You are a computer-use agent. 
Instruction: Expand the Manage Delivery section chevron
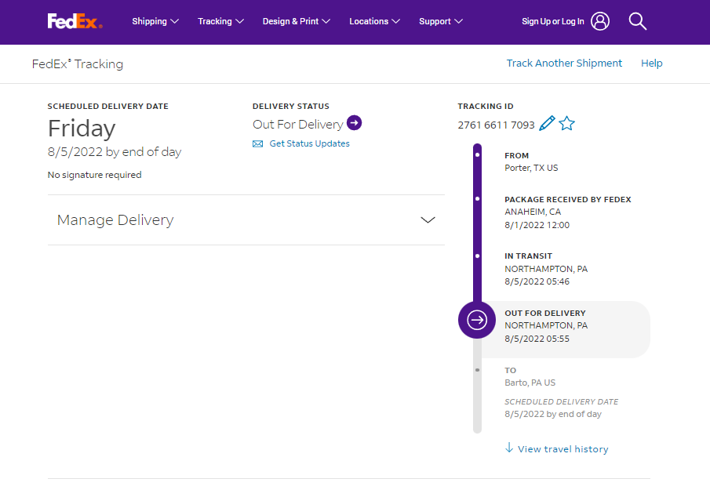[428, 220]
